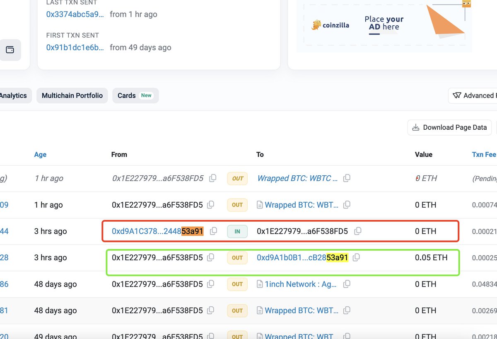Copy the highlighted 0xd9A1C378 sender address

[213, 231]
